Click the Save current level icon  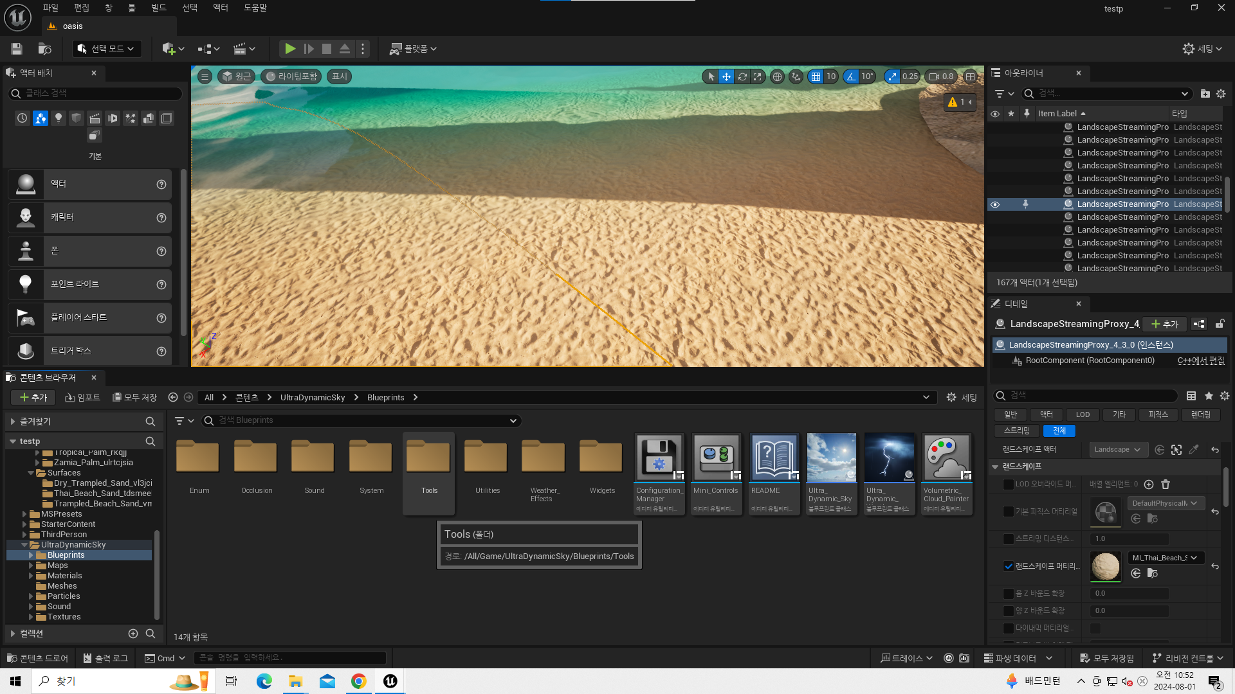[x=17, y=49]
